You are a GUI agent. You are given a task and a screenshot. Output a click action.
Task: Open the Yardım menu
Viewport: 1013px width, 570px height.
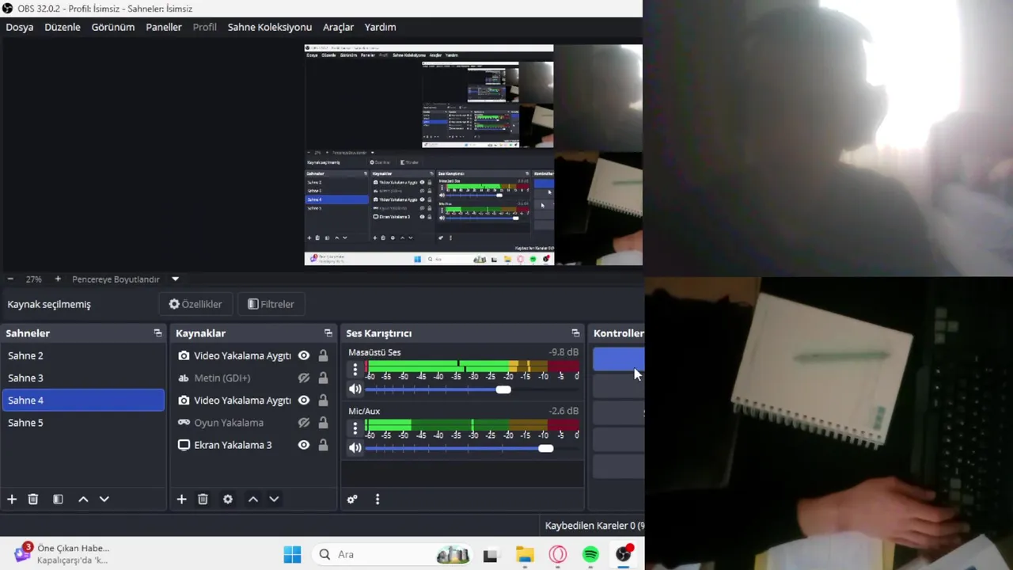[380, 27]
